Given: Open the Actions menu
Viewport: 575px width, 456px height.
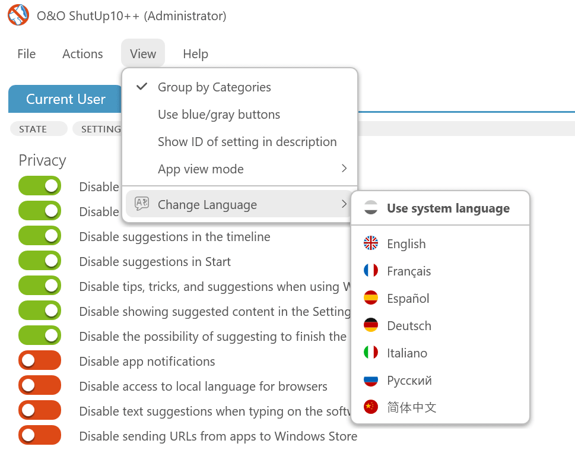Looking at the screenshot, I should click(x=82, y=54).
